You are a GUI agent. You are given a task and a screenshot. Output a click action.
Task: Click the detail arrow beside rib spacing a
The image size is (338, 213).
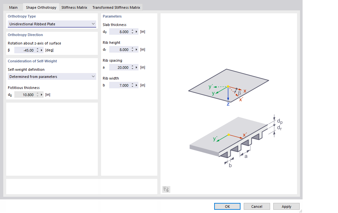tap(136, 67)
